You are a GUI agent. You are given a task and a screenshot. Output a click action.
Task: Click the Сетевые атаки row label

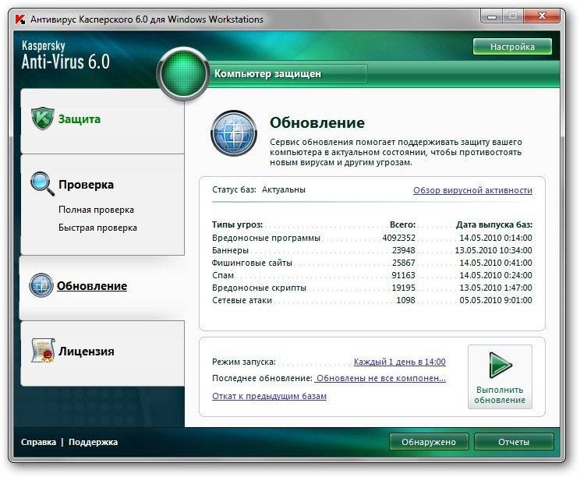pyautogui.click(x=242, y=300)
